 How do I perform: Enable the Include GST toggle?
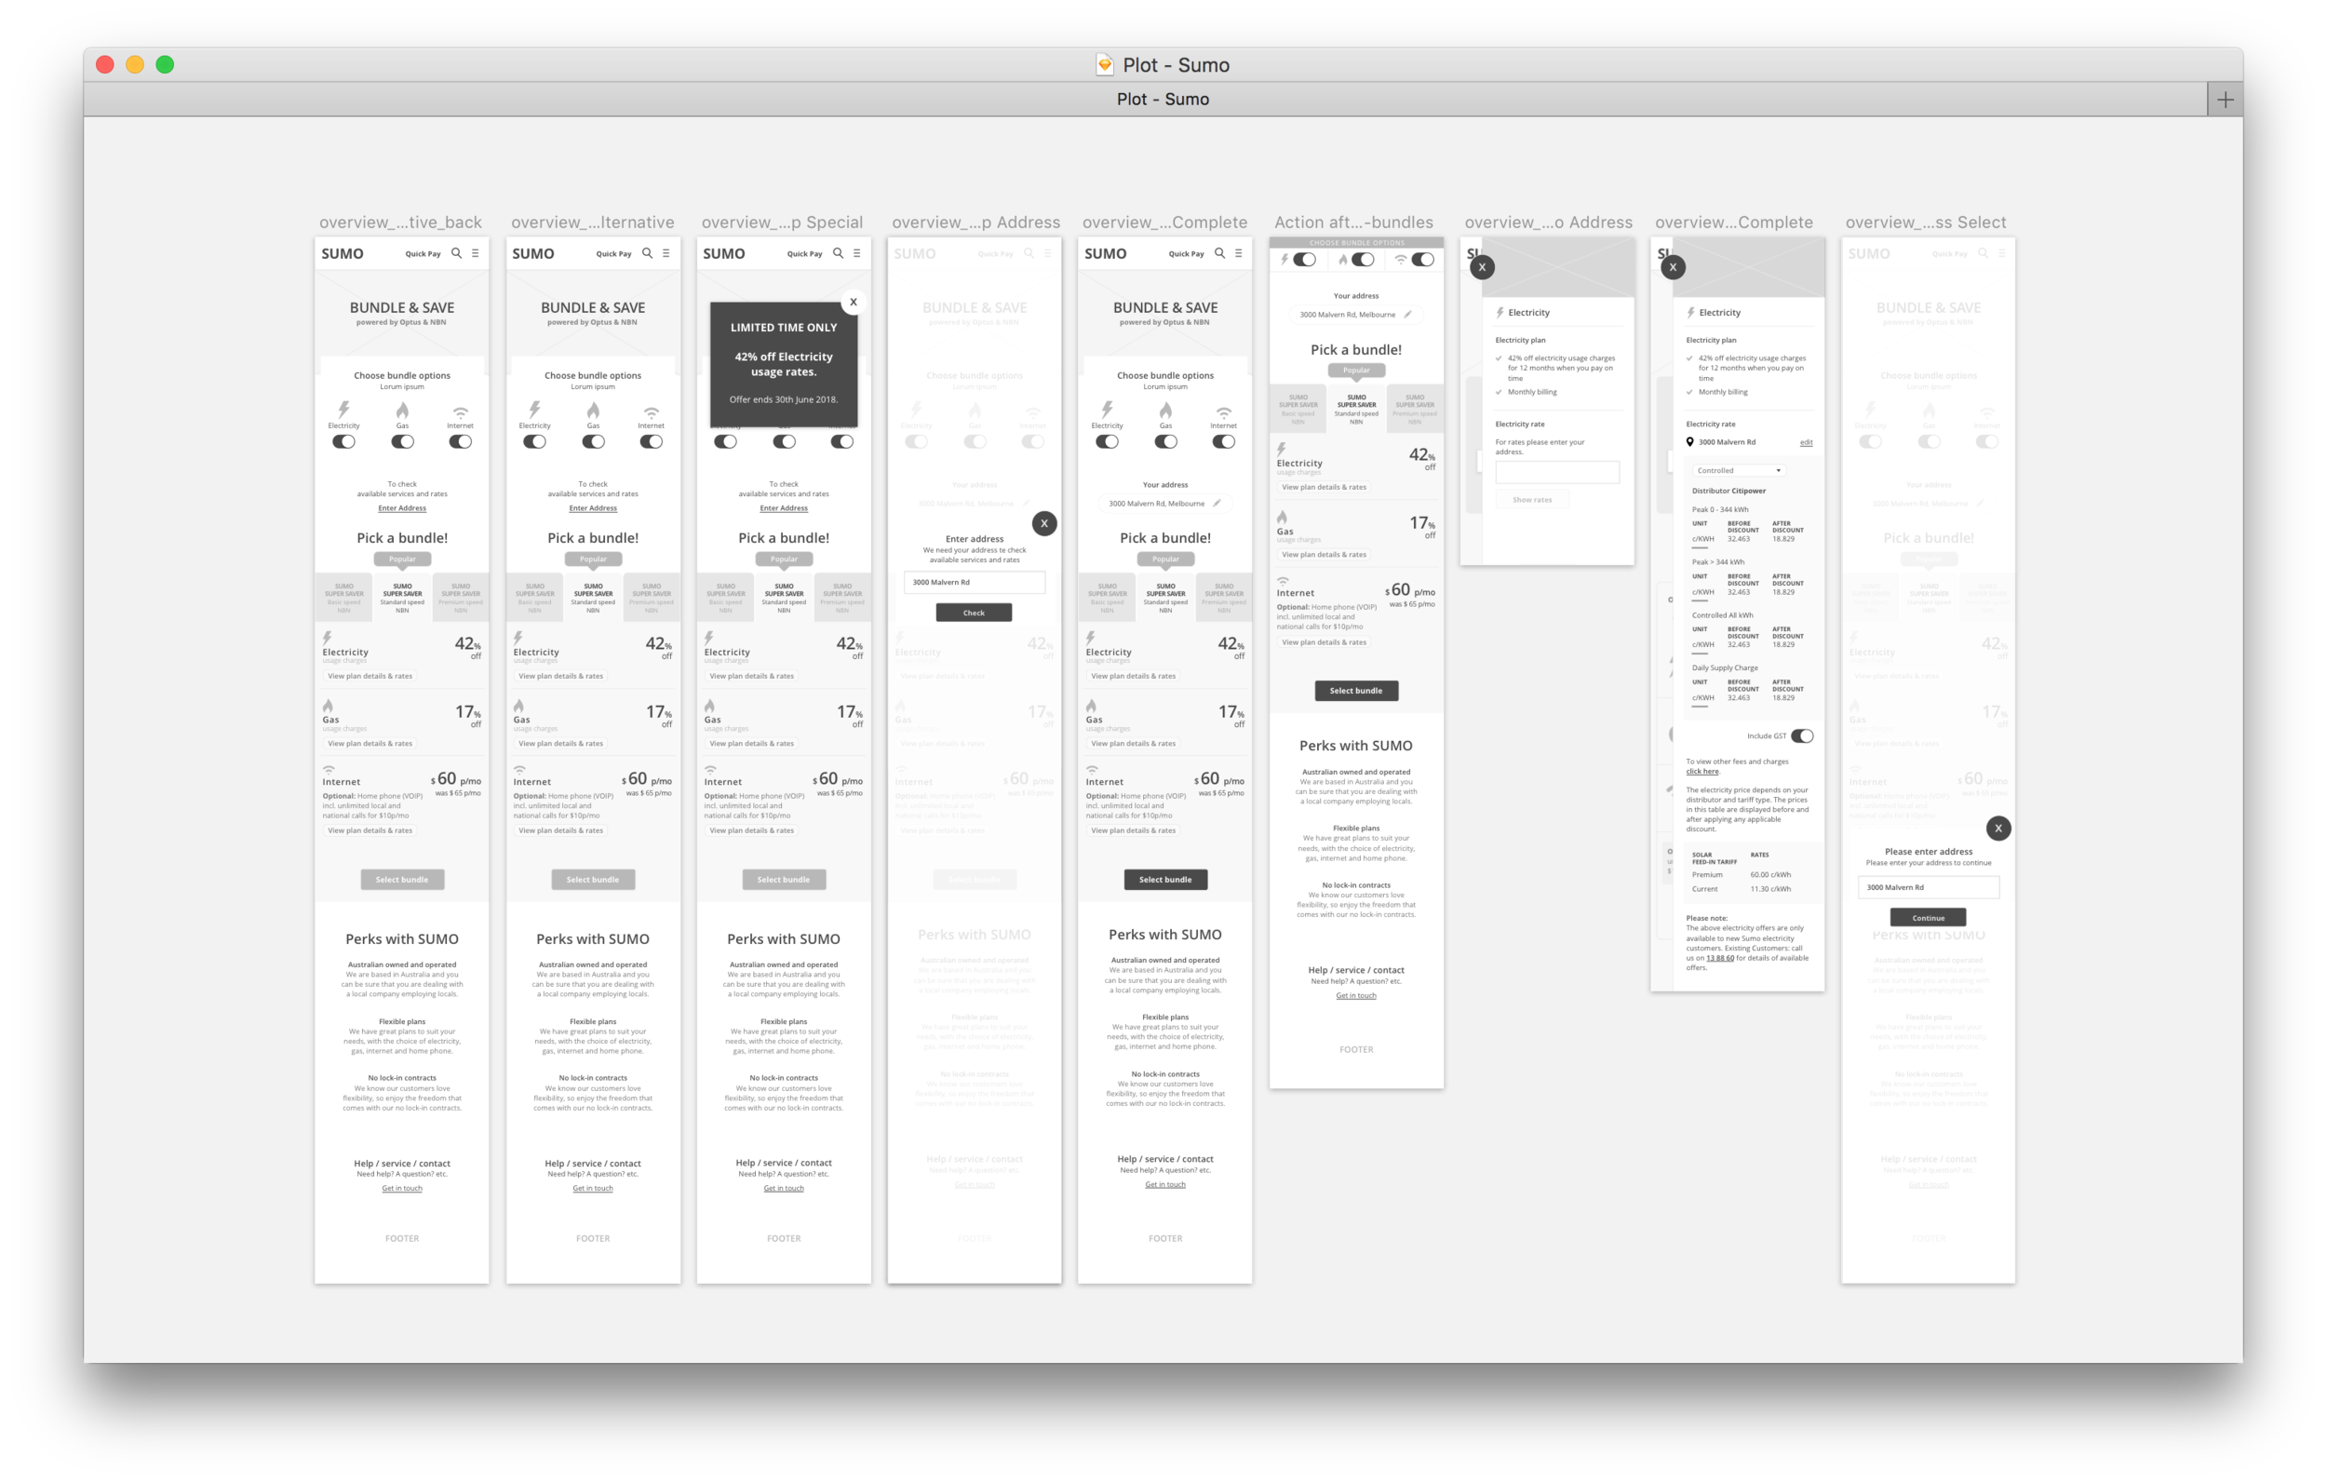[x=1803, y=735]
